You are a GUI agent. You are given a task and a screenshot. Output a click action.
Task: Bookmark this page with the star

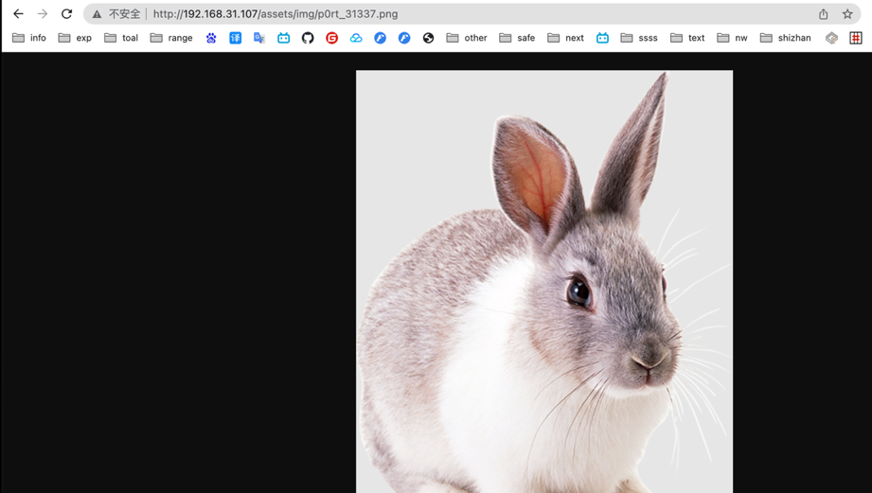click(x=847, y=14)
